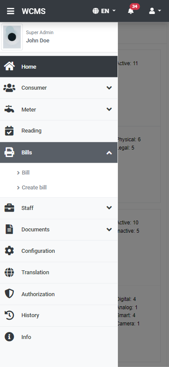Click the Authorization shield icon

[9, 294]
